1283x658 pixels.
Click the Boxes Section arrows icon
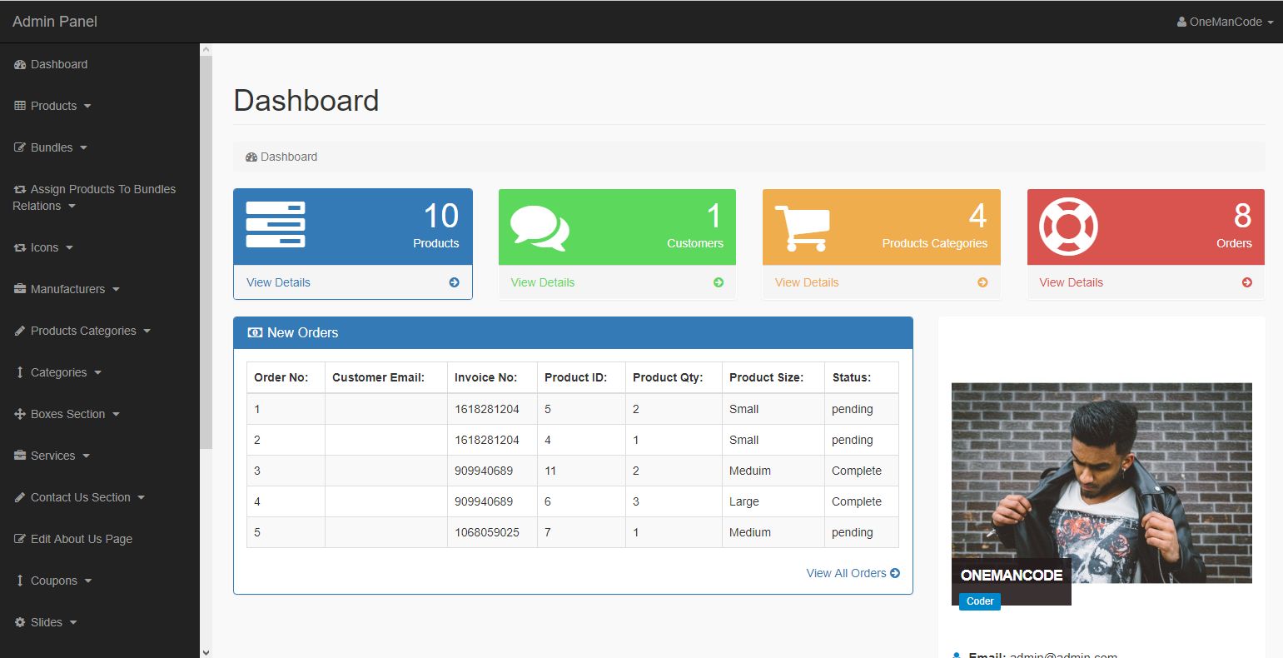point(20,414)
